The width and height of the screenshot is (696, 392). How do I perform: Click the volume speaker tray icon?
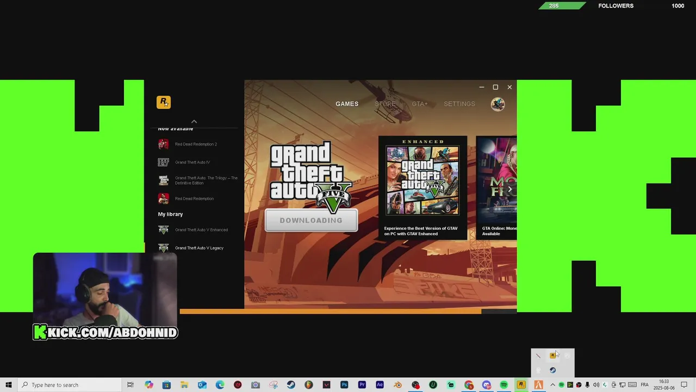[x=596, y=385]
